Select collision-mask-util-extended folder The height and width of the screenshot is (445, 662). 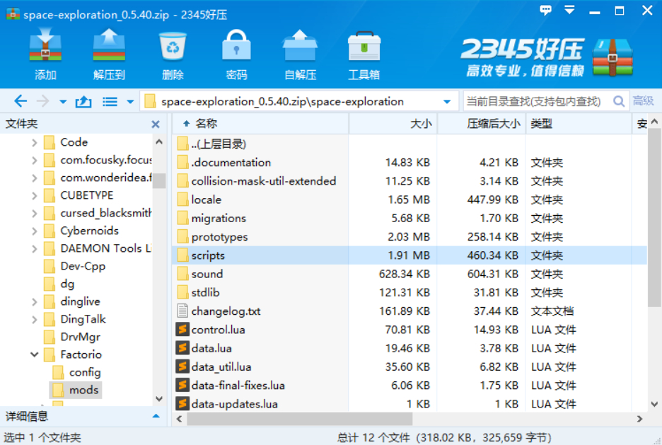pyautogui.click(x=410, y=181)
